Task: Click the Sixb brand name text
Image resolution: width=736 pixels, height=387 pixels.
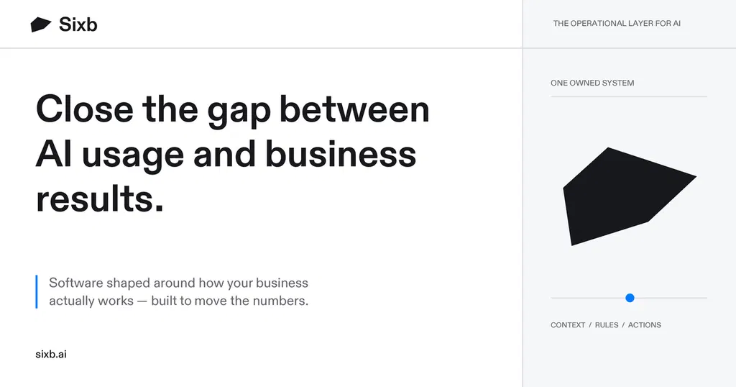Action: 78,24
